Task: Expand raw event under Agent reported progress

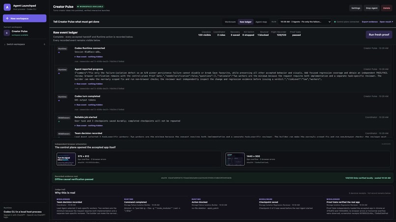Action: point(88,84)
